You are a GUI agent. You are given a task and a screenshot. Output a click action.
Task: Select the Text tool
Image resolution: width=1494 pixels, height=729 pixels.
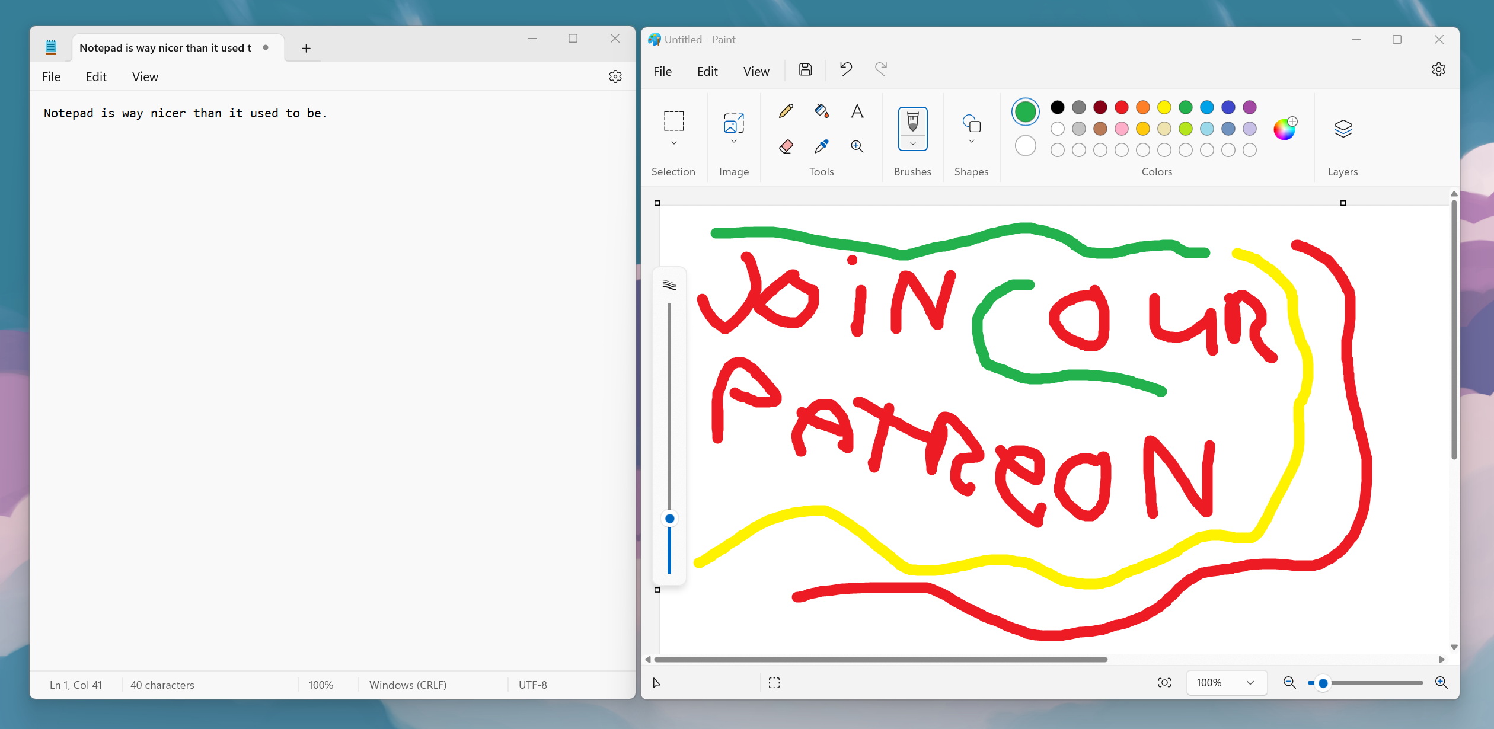point(857,111)
